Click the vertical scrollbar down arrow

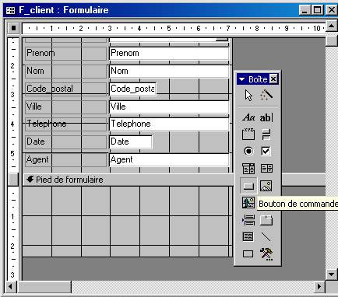click(332, 274)
